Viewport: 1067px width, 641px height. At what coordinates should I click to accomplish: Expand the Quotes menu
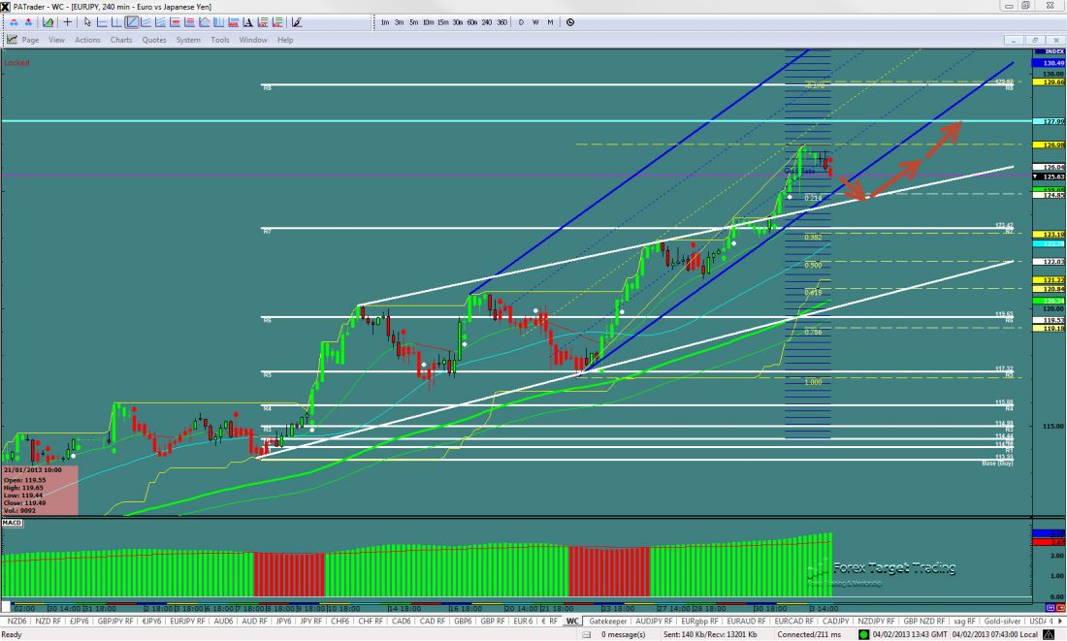(154, 40)
